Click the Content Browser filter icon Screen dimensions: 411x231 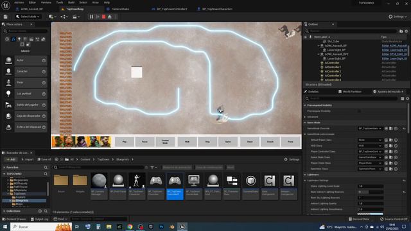click(x=152, y=167)
